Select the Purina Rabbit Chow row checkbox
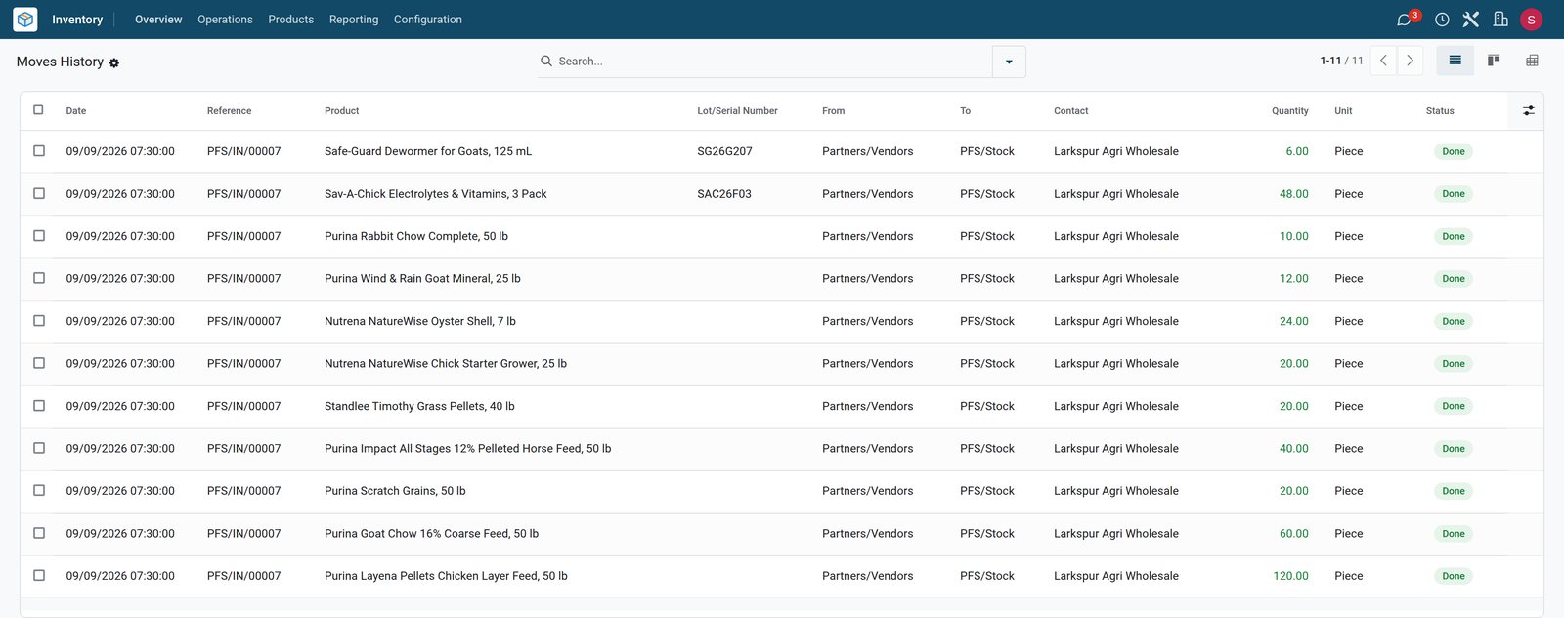1564x618 pixels. click(x=39, y=236)
